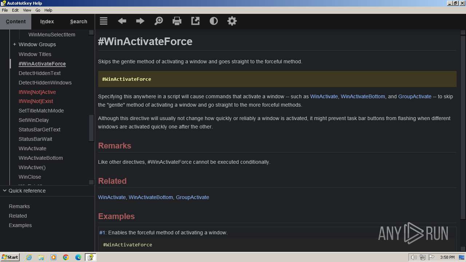Collapse the Quick reference section
466x262 pixels.
(5, 191)
